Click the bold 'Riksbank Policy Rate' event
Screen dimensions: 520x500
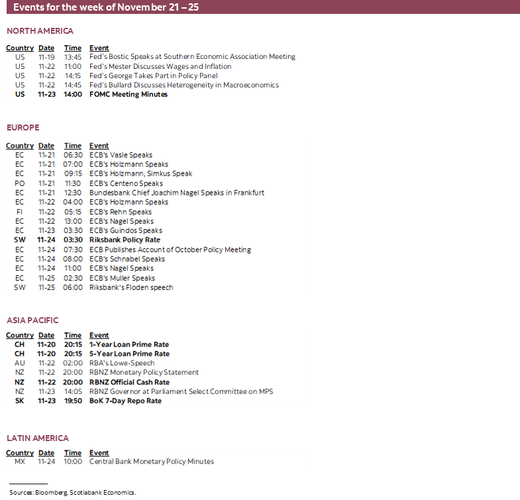[125, 240]
